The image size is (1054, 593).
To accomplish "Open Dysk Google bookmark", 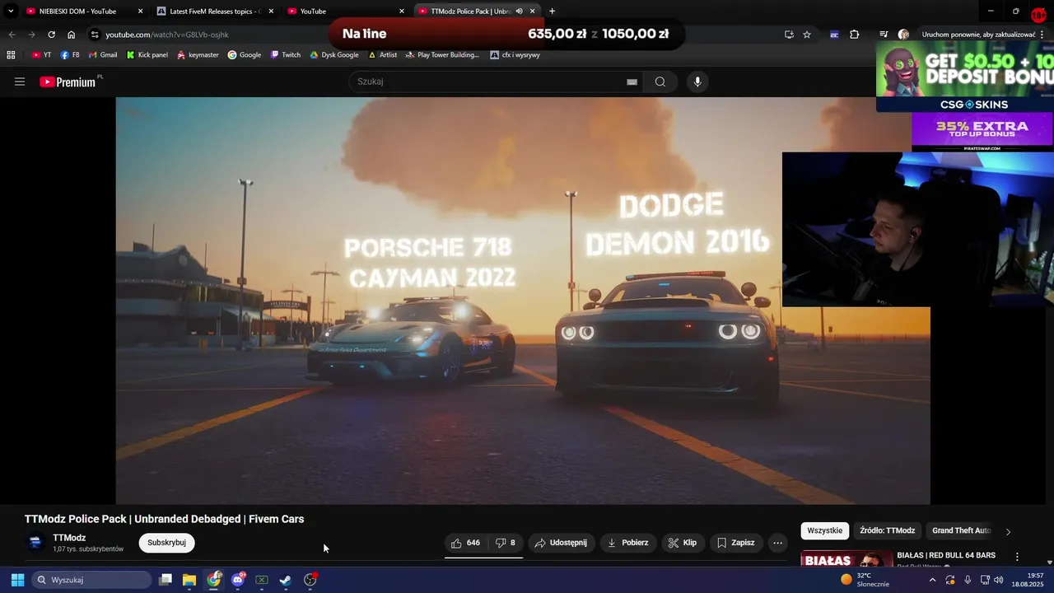I will pyautogui.click(x=334, y=55).
